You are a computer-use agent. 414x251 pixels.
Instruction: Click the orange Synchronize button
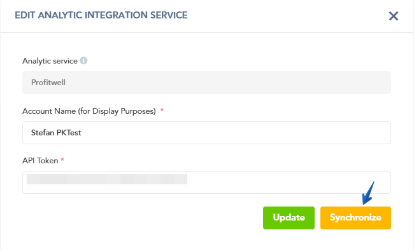click(x=355, y=218)
